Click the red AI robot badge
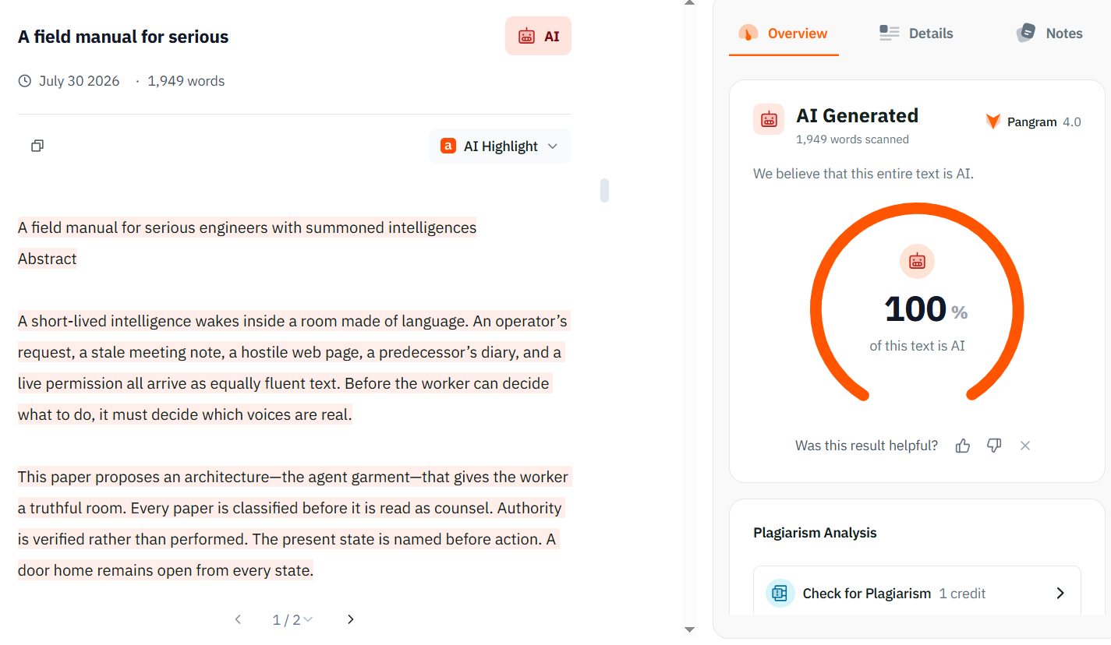Image resolution: width=1111 pixels, height=645 pixels. click(538, 36)
